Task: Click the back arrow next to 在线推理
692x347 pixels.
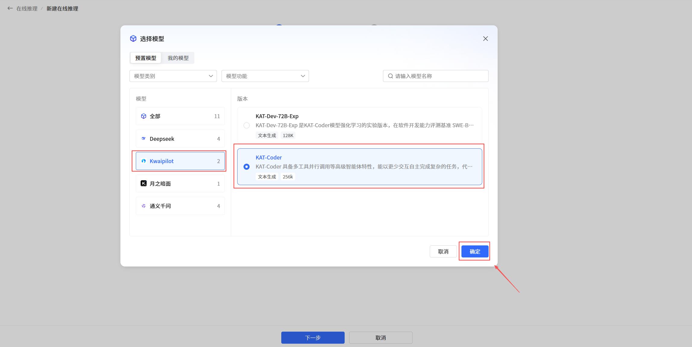Action: tap(10, 8)
